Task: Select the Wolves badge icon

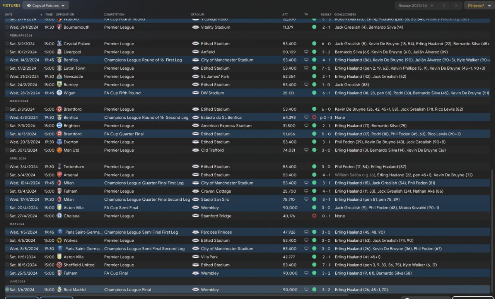Action: [x=59, y=240]
